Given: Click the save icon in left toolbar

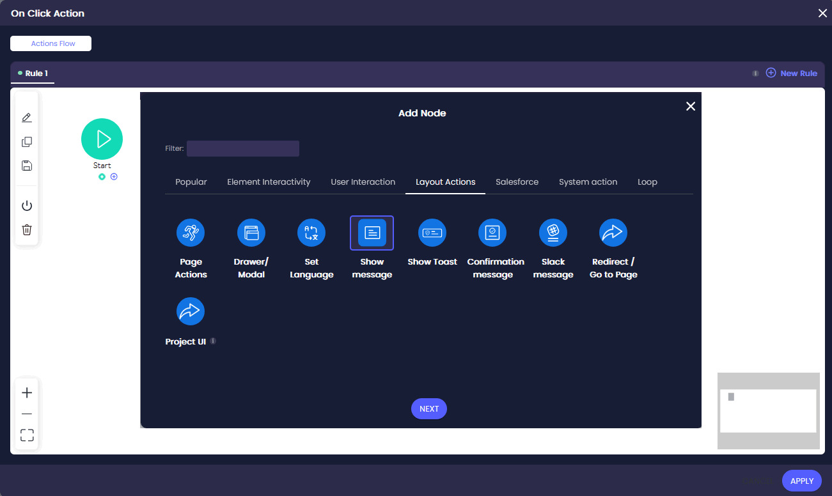Looking at the screenshot, I should (27, 166).
